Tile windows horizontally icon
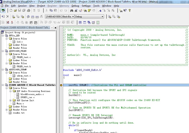This screenshot has height=133, width=189. [80, 23]
